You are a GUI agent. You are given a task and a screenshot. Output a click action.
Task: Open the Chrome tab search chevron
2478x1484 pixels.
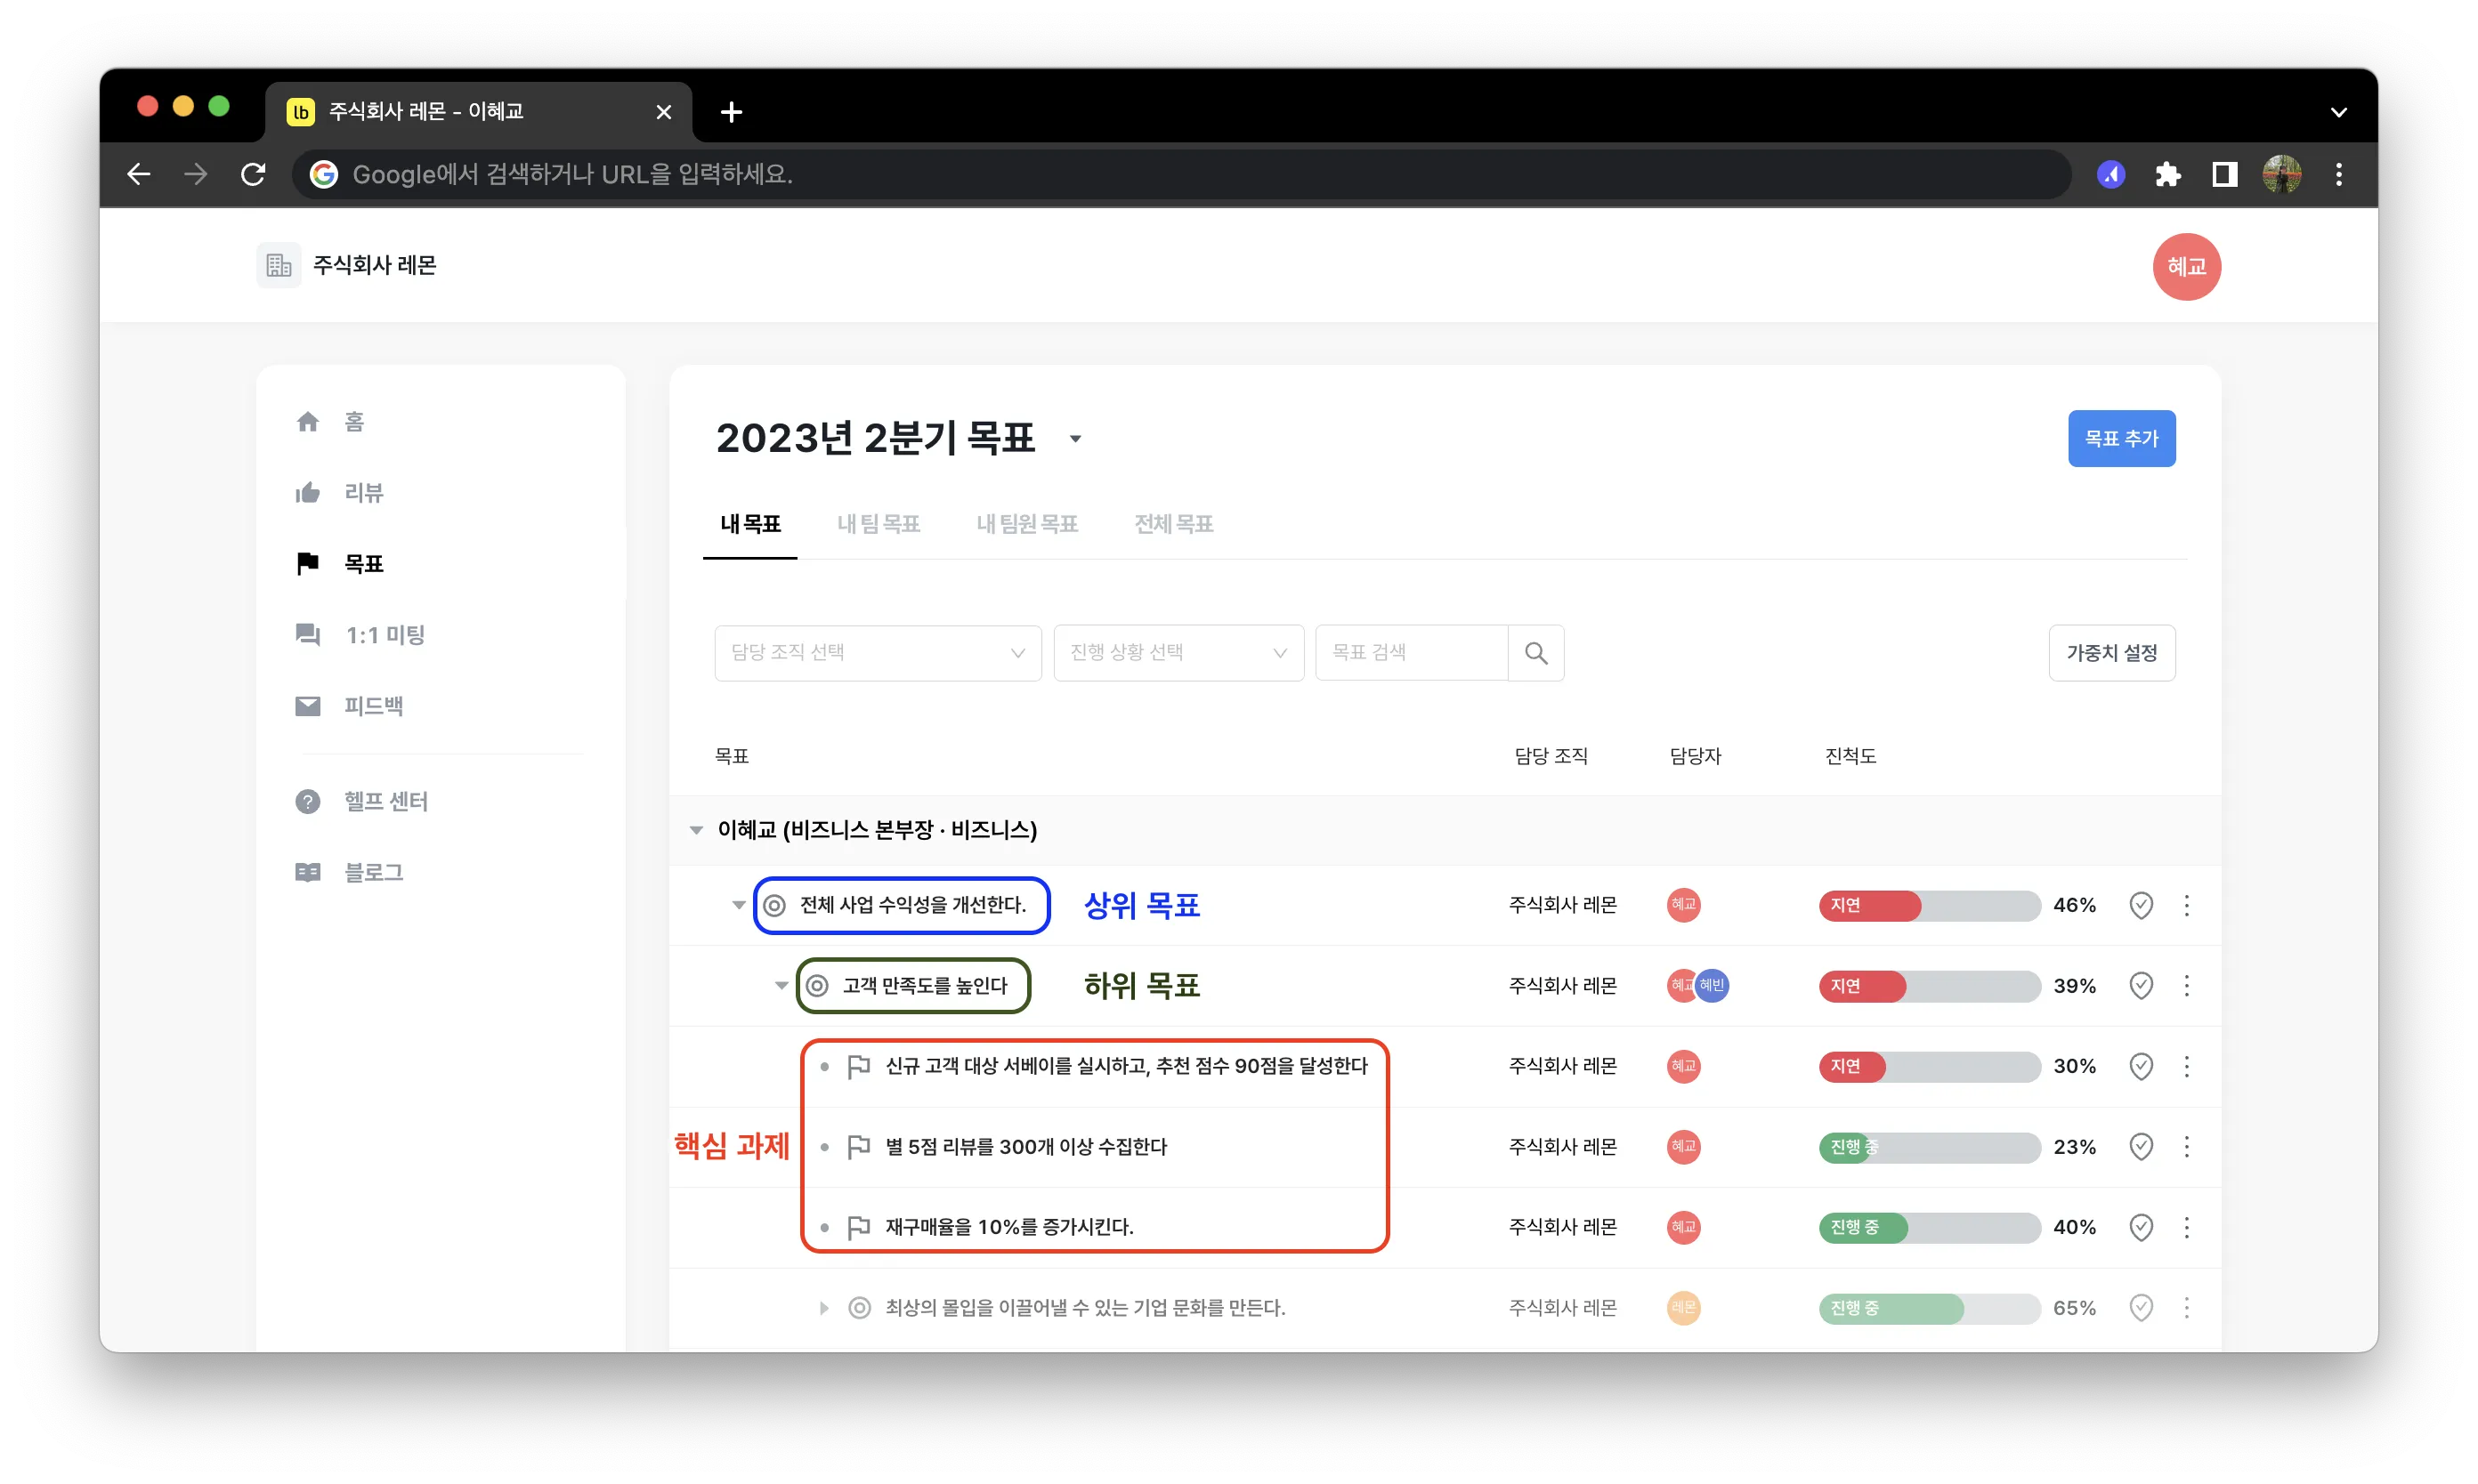2338,112
